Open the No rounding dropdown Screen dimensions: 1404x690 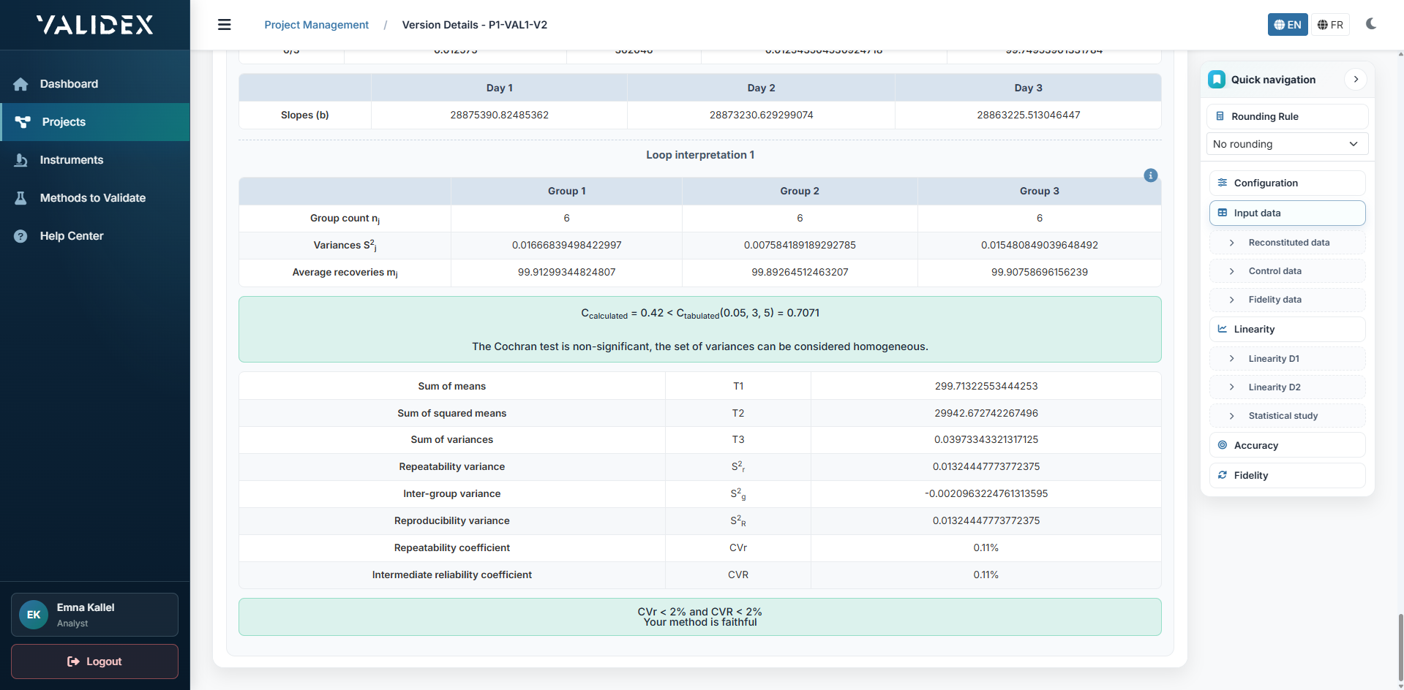[x=1287, y=144]
